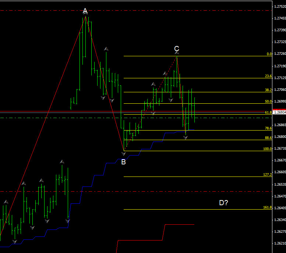Select the point A text label
Image resolution: width=286 pixels, height=253 pixels.
pyautogui.click(x=85, y=11)
